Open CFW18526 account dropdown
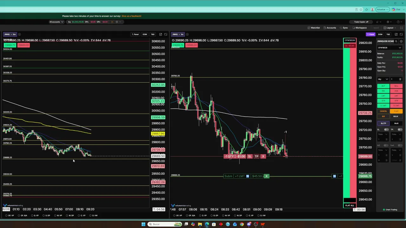Image resolution: width=406 pixels, height=228 pixels. [390, 48]
